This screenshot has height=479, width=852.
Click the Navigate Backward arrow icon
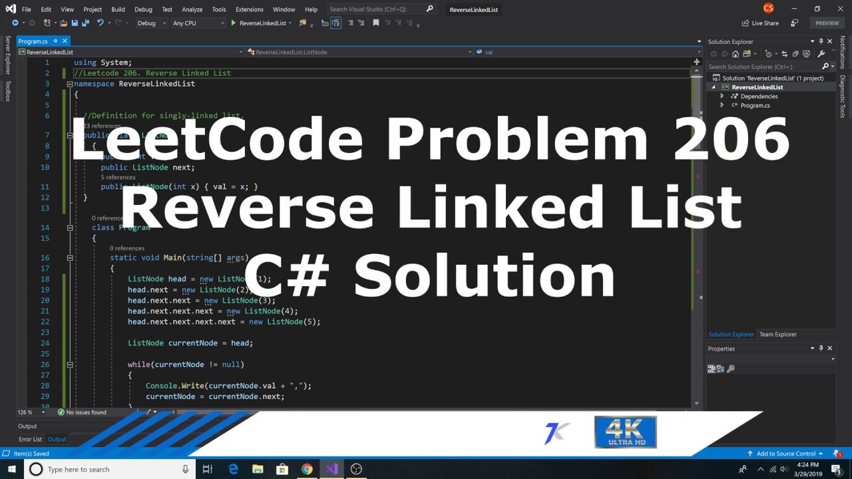(x=15, y=23)
